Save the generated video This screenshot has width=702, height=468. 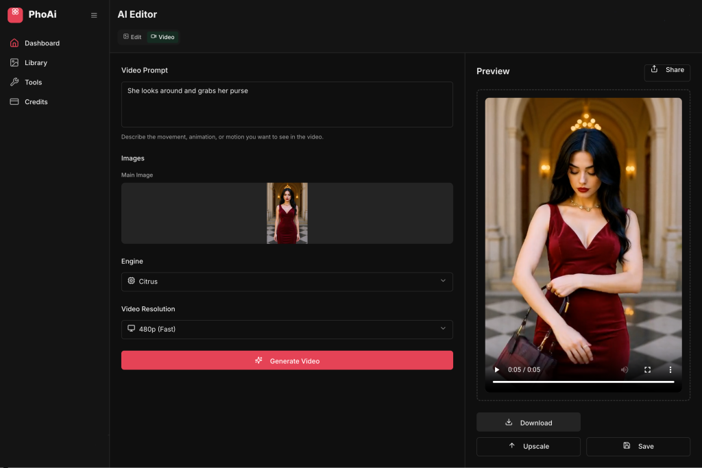coord(638,446)
